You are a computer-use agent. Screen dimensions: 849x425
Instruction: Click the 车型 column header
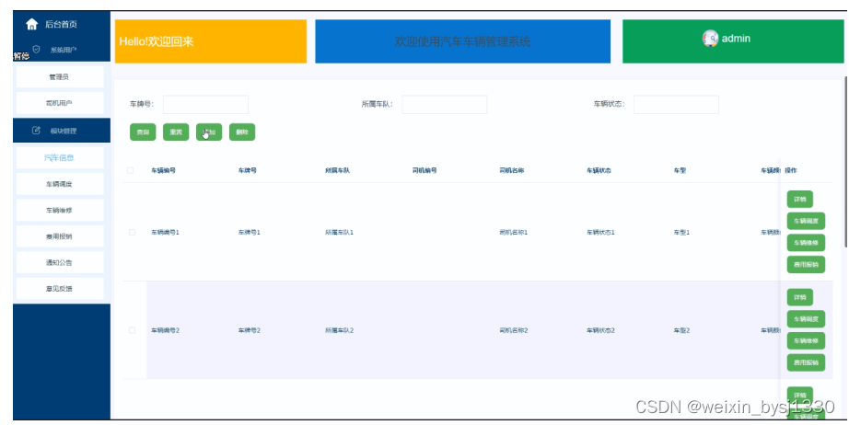click(680, 170)
